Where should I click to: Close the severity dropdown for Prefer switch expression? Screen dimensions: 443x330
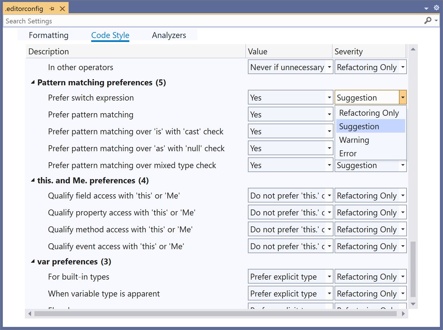tap(403, 97)
